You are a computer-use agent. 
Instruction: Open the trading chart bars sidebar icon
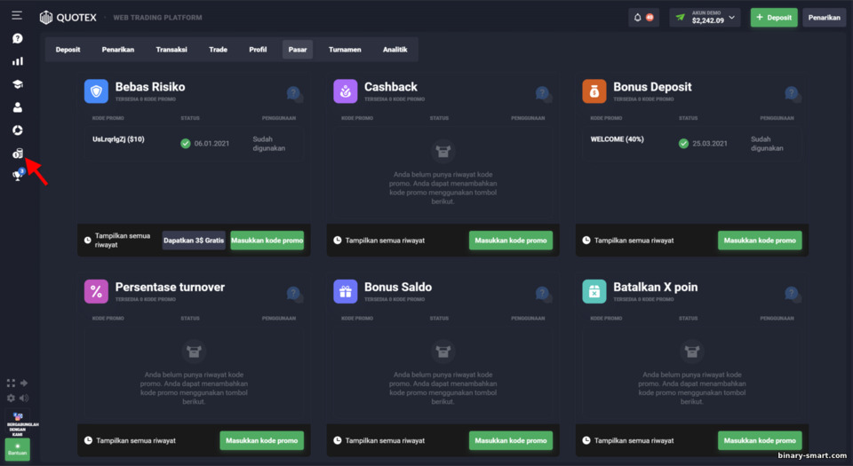[x=18, y=61]
